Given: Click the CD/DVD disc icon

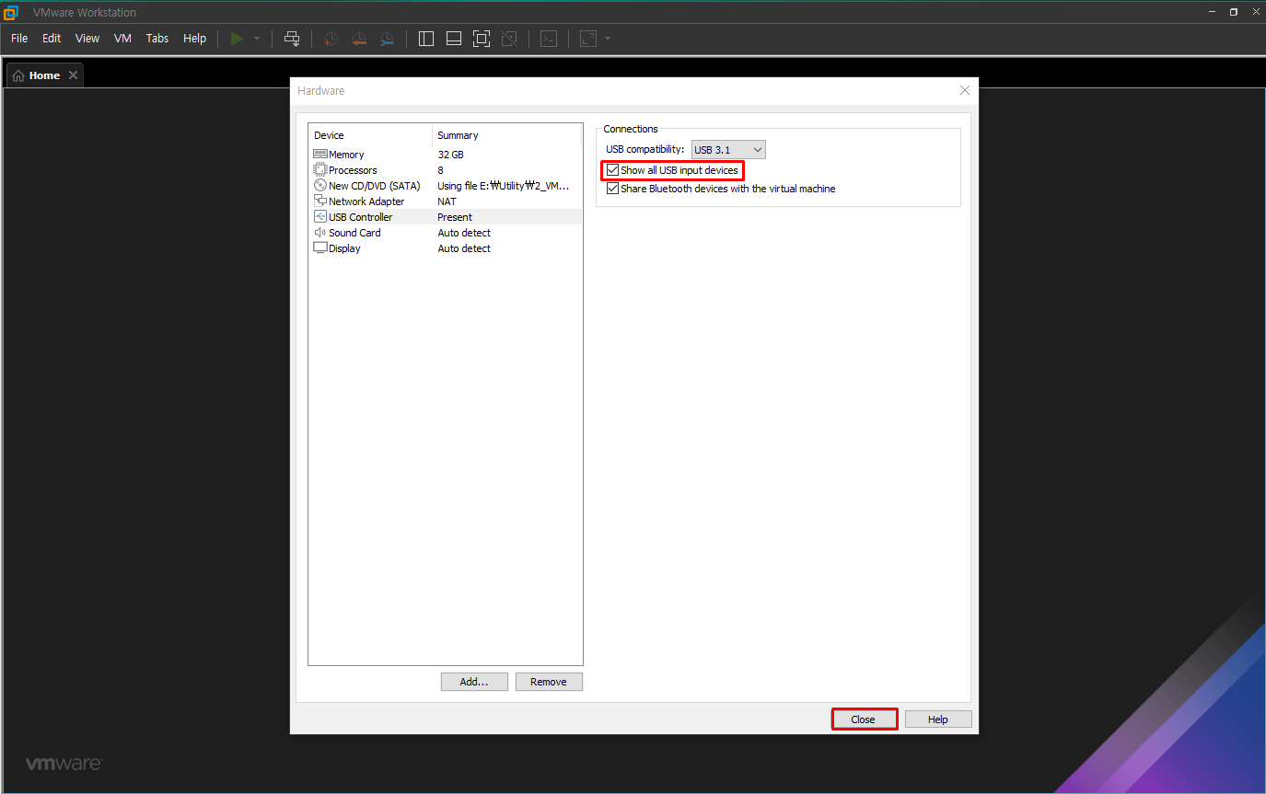Looking at the screenshot, I should pyautogui.click(x=320, y=186).
